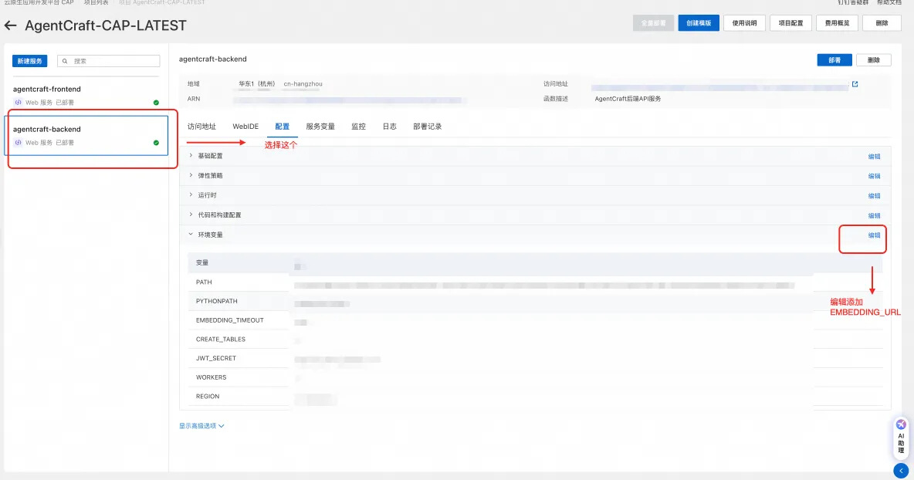
Task: Open the 日志 tab
Action: click(389, 127)
